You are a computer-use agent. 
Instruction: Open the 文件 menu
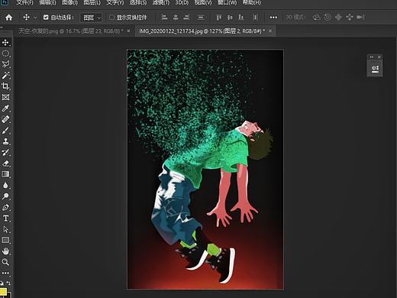point(25,2)
